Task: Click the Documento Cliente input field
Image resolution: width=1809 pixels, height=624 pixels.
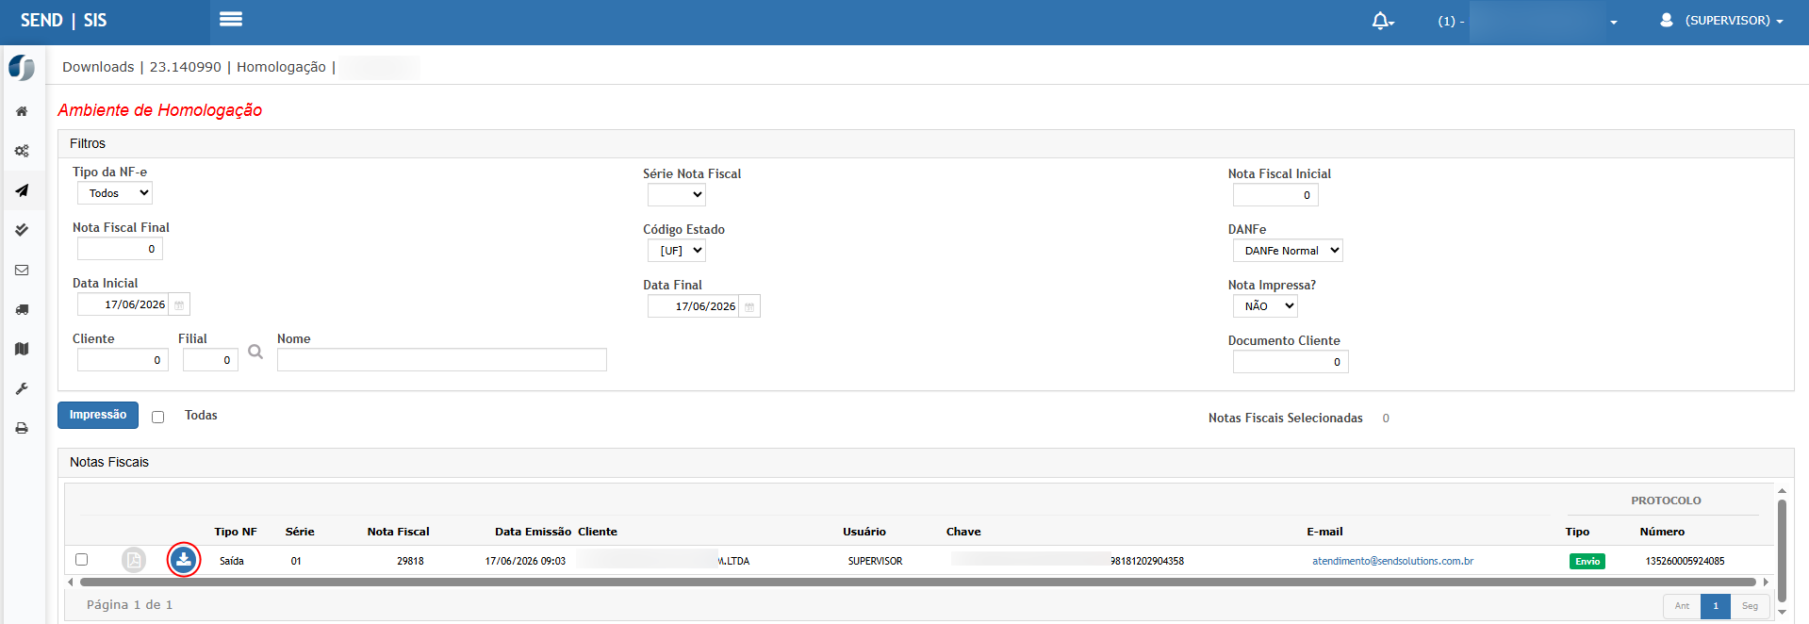Action: point(1291,362)
